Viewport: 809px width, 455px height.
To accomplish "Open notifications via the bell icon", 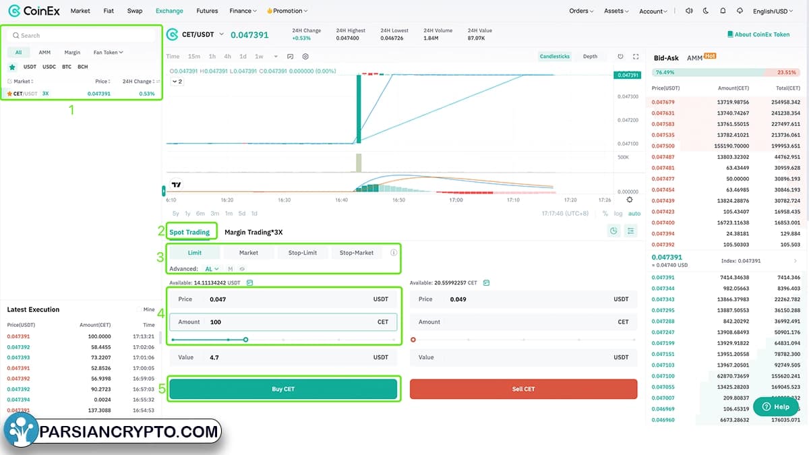I will coord(723,11).
